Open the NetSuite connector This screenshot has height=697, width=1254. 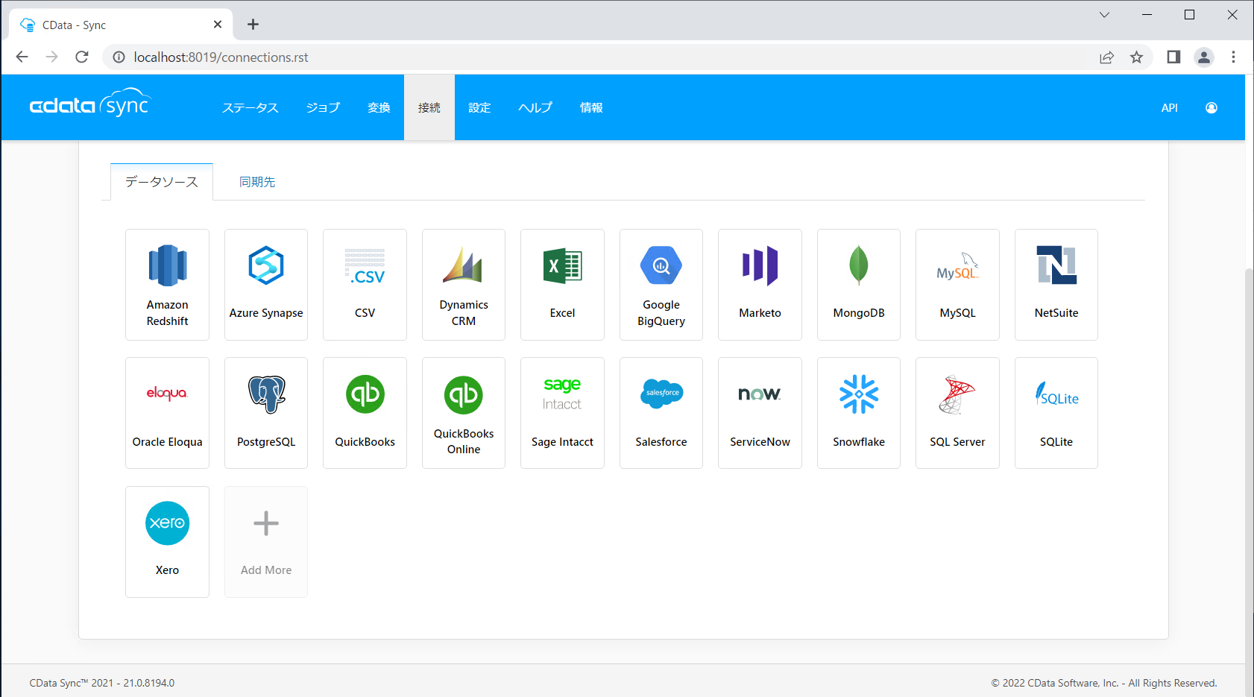(1056, 285)
